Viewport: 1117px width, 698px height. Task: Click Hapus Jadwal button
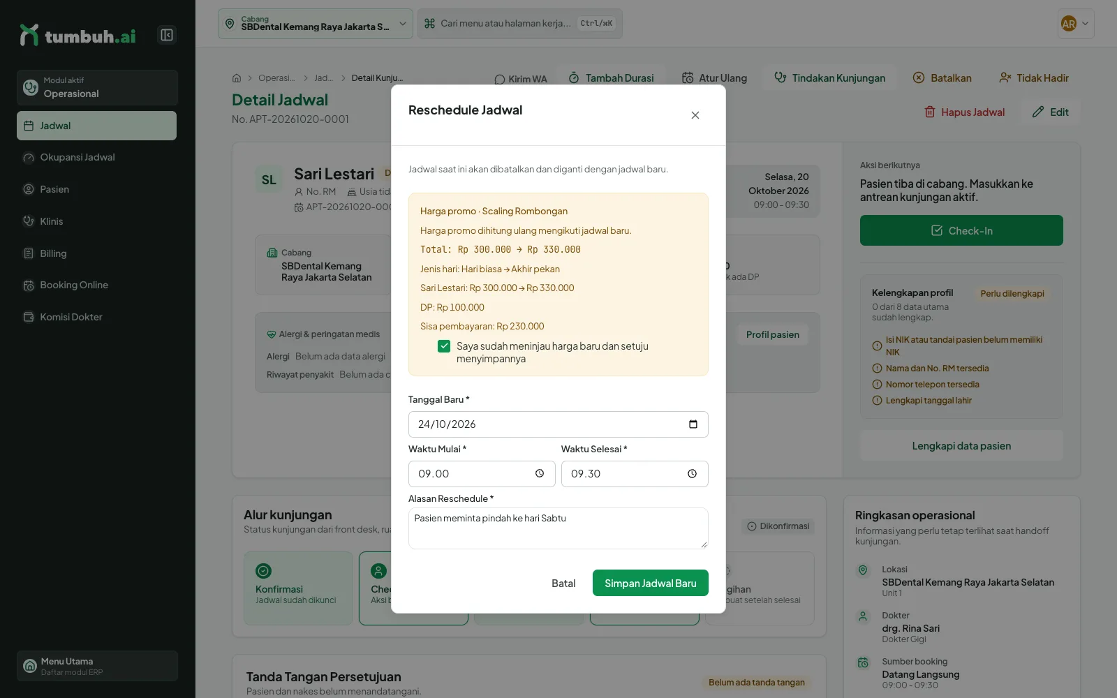[964, 112]
